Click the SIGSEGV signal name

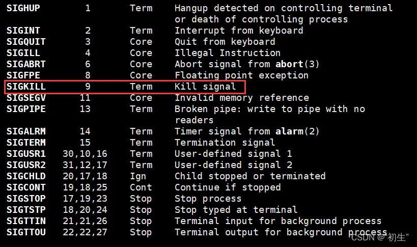pos(26,98)
